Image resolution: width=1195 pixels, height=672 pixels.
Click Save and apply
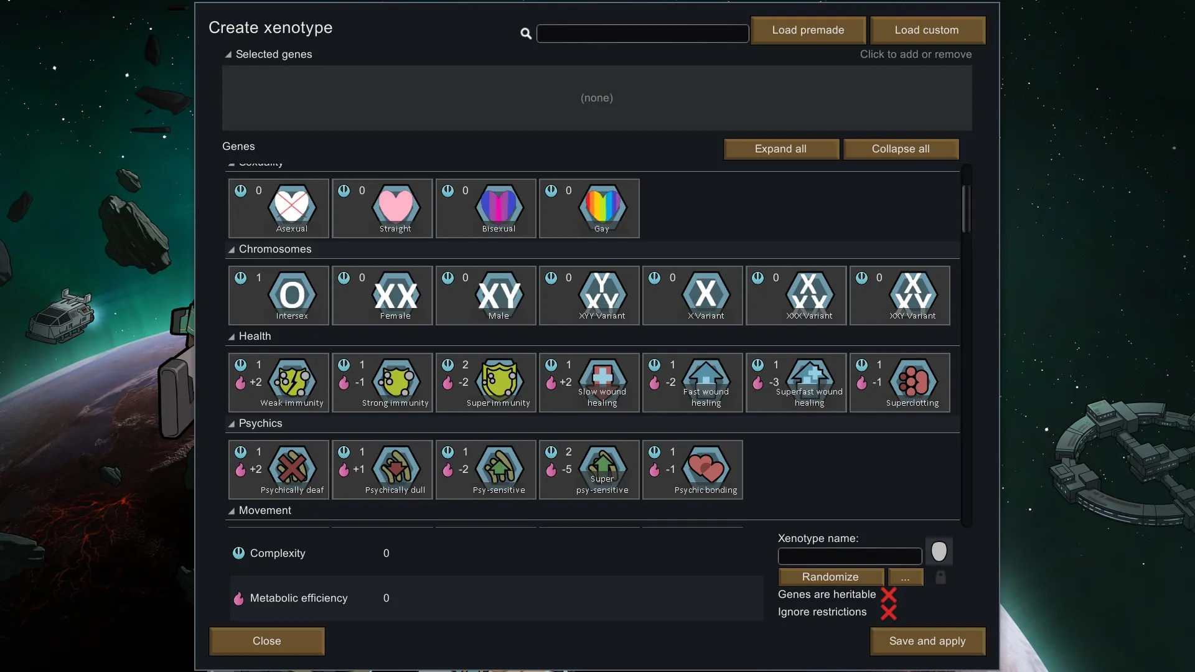pyautogui.click(x=927, y=641)
